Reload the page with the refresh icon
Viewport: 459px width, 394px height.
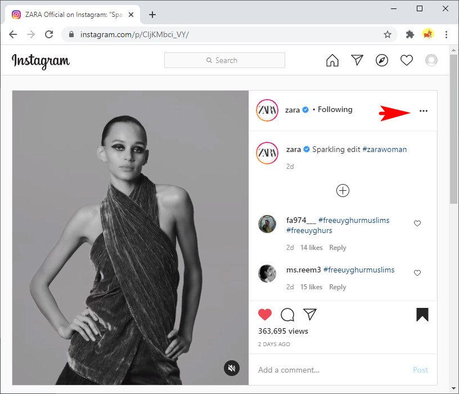(x=49, y=34)
